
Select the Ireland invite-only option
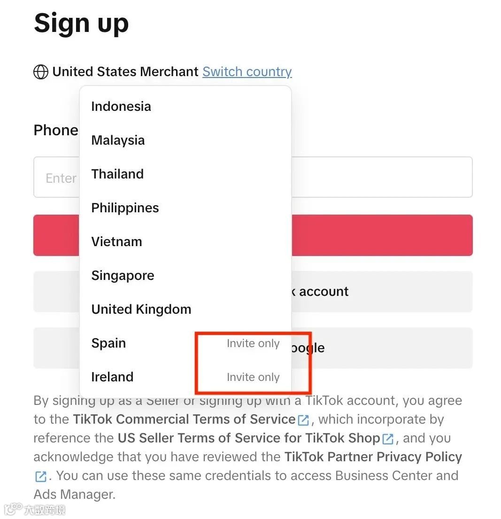(x=185, y=377)
